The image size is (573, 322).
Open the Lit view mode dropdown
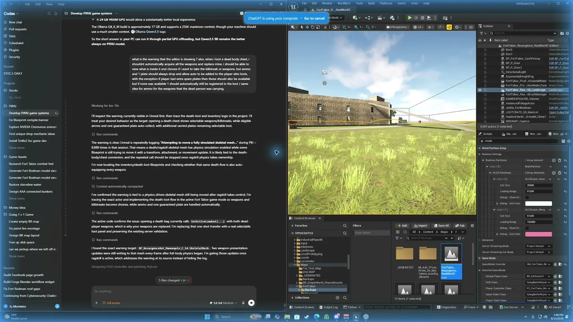pos(419,27)
